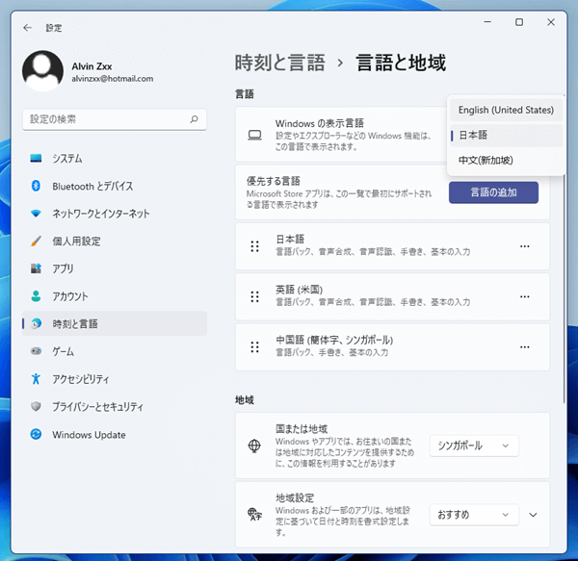The height and width of the screenshot is (561, 578).
Task: Open プライバシーとセキュリティ settings
Action: click(x=115, y=406)
